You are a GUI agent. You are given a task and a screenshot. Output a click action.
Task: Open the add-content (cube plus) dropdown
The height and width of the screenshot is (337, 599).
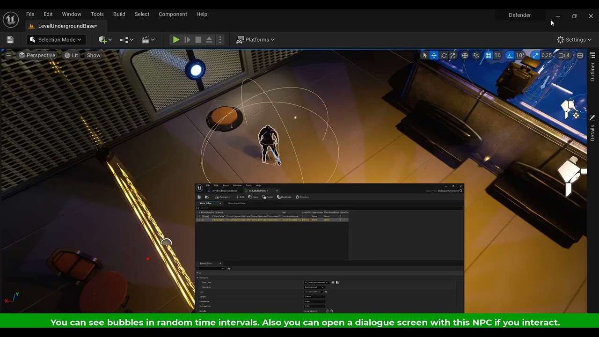[x=105, y=40]
